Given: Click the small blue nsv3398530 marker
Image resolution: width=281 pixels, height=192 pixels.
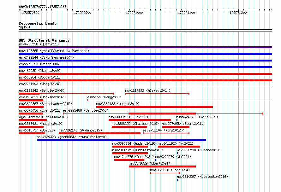Looking at the screenshot, I should pos(177,153).
